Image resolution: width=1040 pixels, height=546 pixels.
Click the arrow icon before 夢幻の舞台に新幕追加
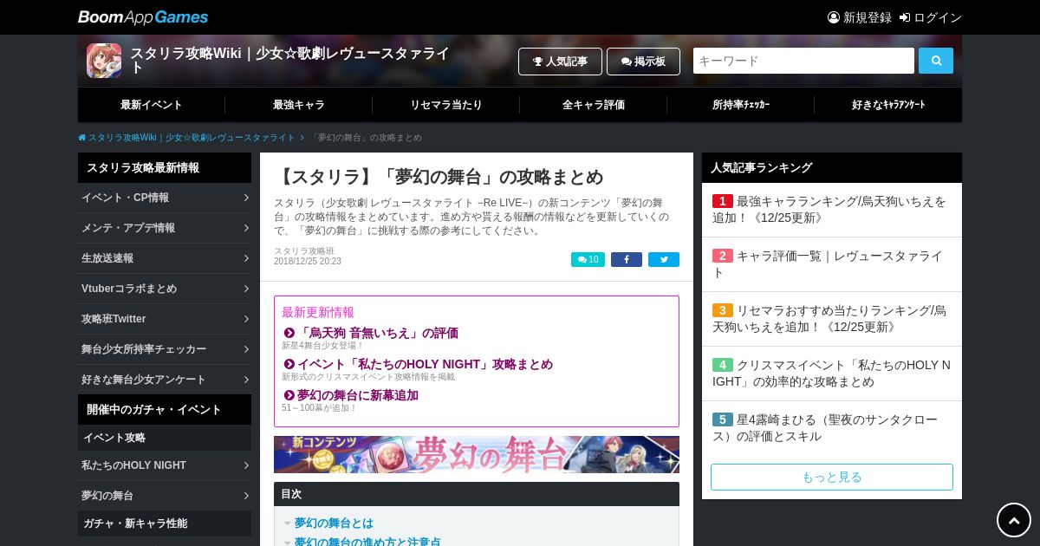tap(289, 395)
